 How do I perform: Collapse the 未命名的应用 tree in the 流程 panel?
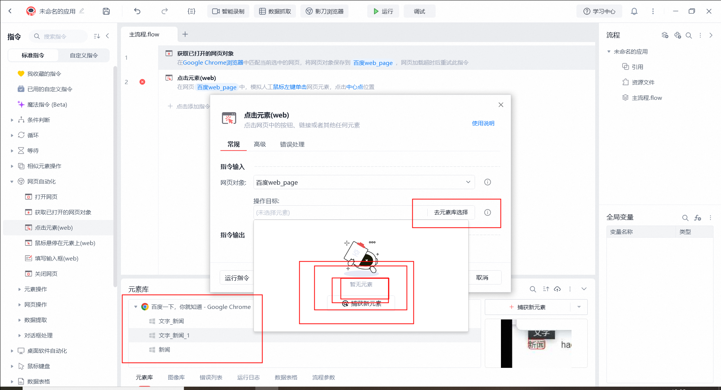point(609,51)
